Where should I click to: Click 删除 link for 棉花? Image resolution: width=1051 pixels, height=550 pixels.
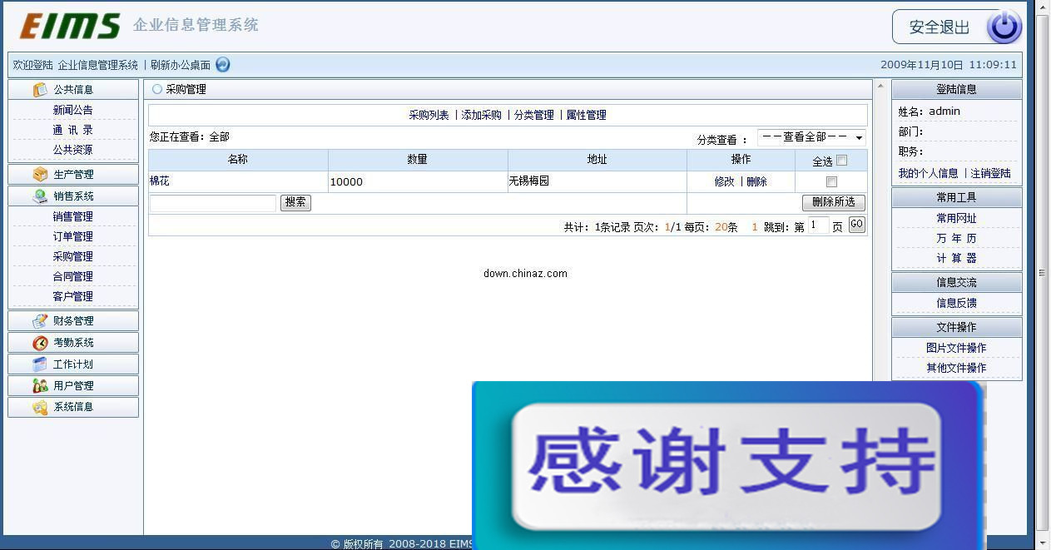pyautogui.click(x=756, y=181)
